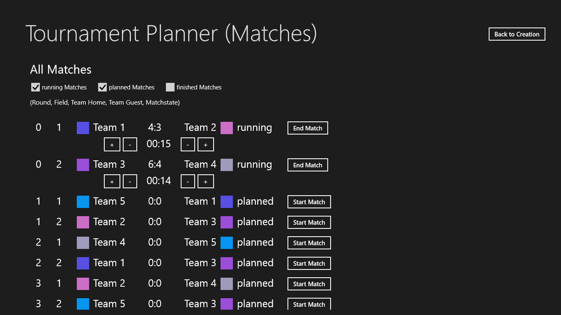
Task: Click Back to Creation button
Action: pyautogui.click(x=517, y=34)
